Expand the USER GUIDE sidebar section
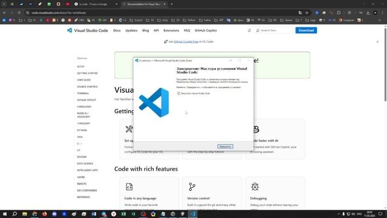 click(84, 80)
